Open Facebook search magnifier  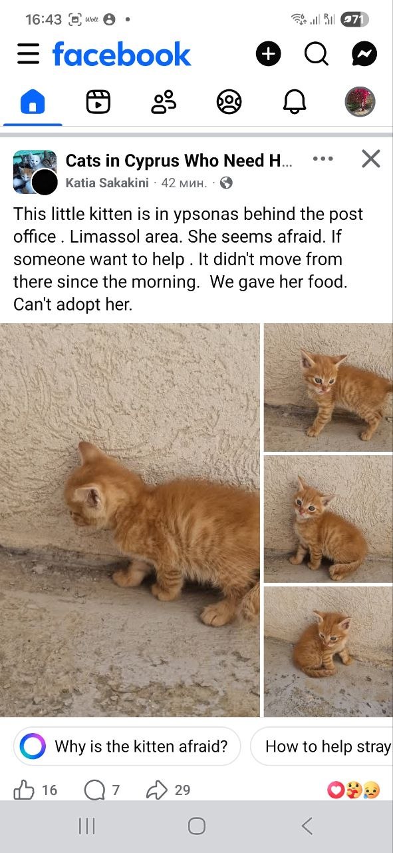point(317,54)
